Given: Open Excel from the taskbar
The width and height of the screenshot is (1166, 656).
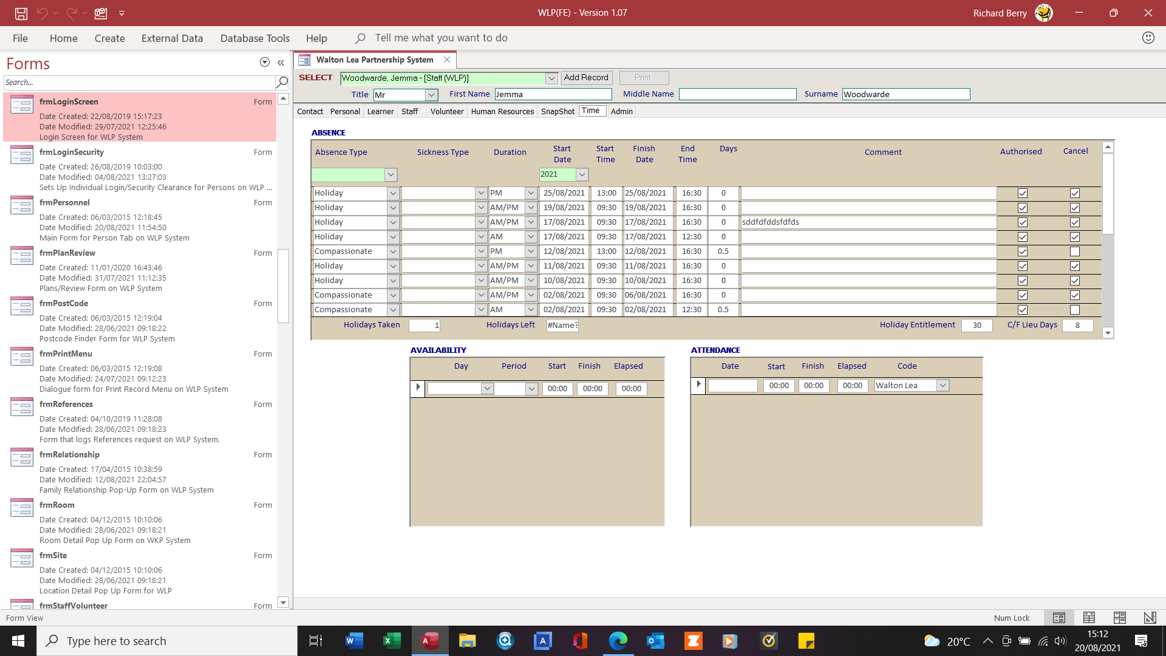Looking at the screenshot, I should 392,641.
